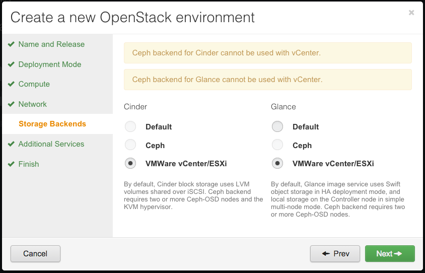
Task: Click the checkmark icon beside Name and Release
Action: click(11, 44)
